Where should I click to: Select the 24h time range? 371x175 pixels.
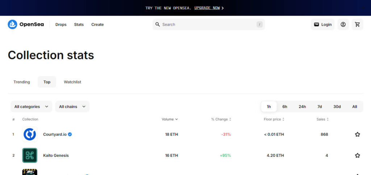[302, 107]
